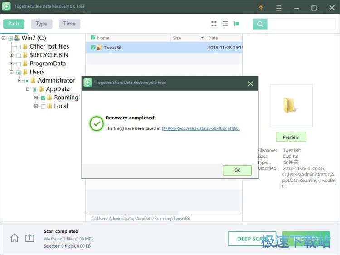
Task: Collapse the Users tree node
Action: coord(11,72)
